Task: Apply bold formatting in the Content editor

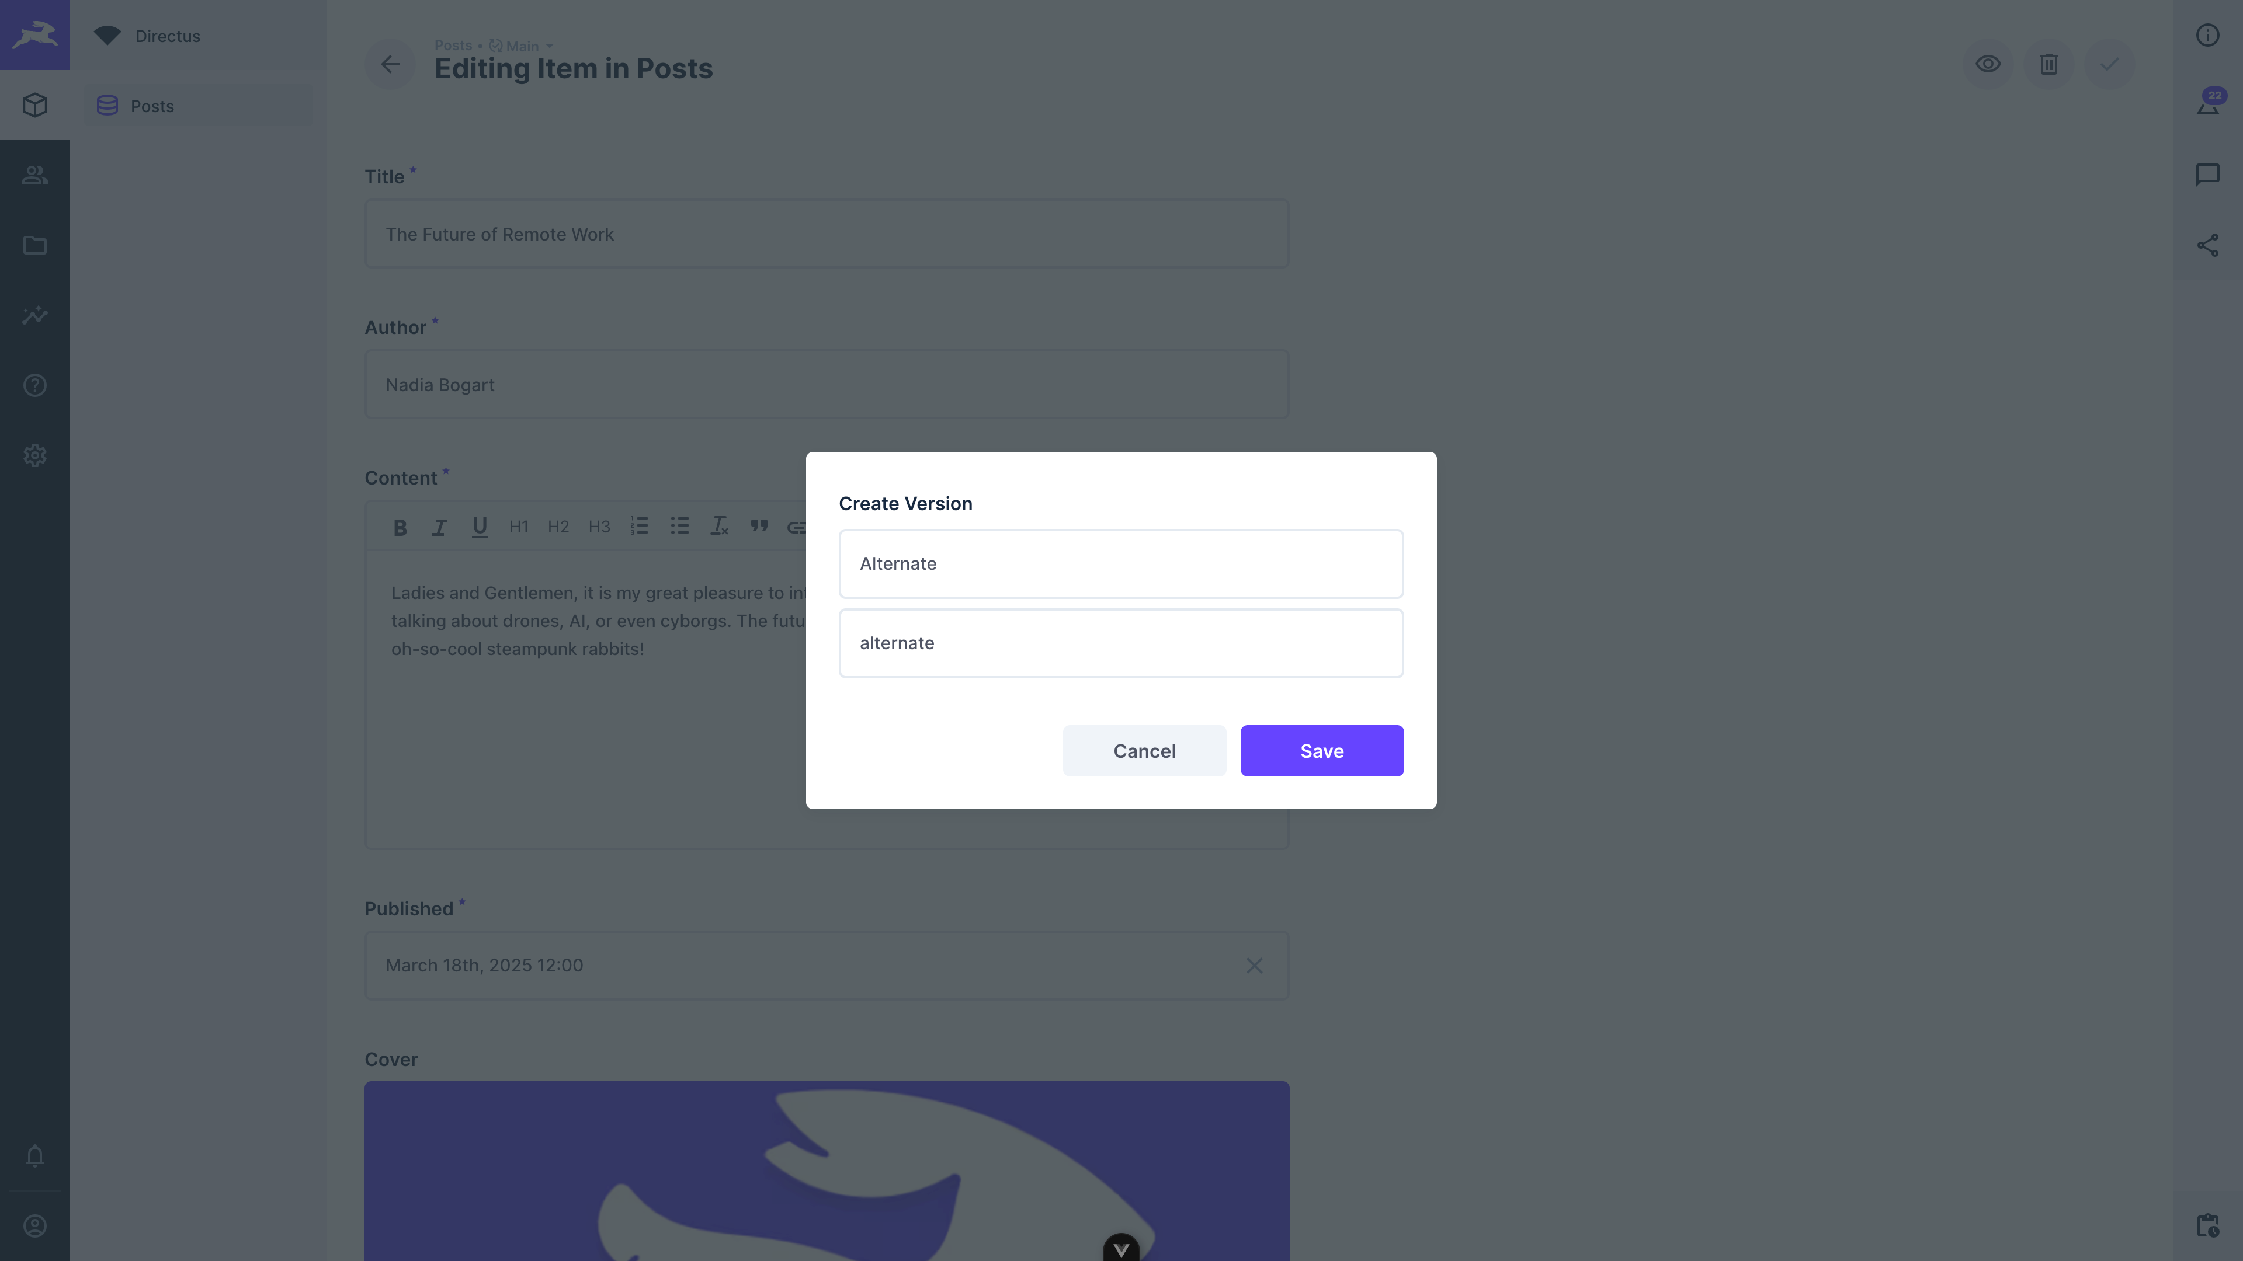Action: tap(400, 527)
